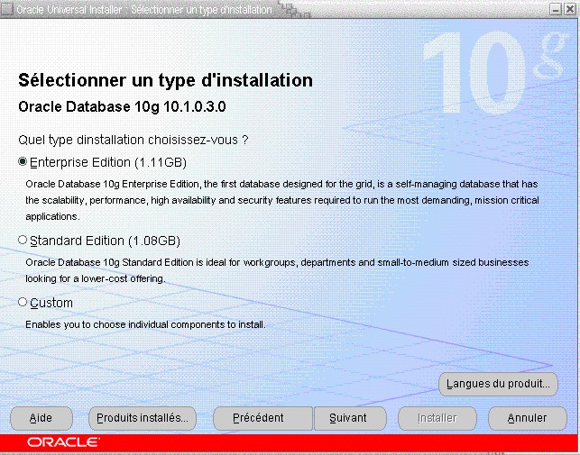View installed products via Produits installés
The image size is (580, 455).
click(x=143, y=418)
